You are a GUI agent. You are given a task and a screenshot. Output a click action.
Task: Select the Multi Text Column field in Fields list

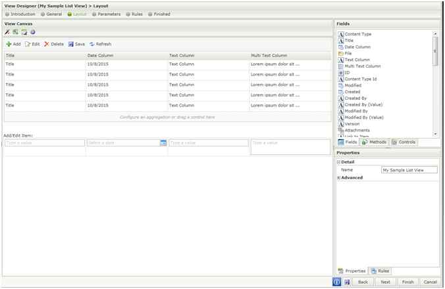(359, 66)
